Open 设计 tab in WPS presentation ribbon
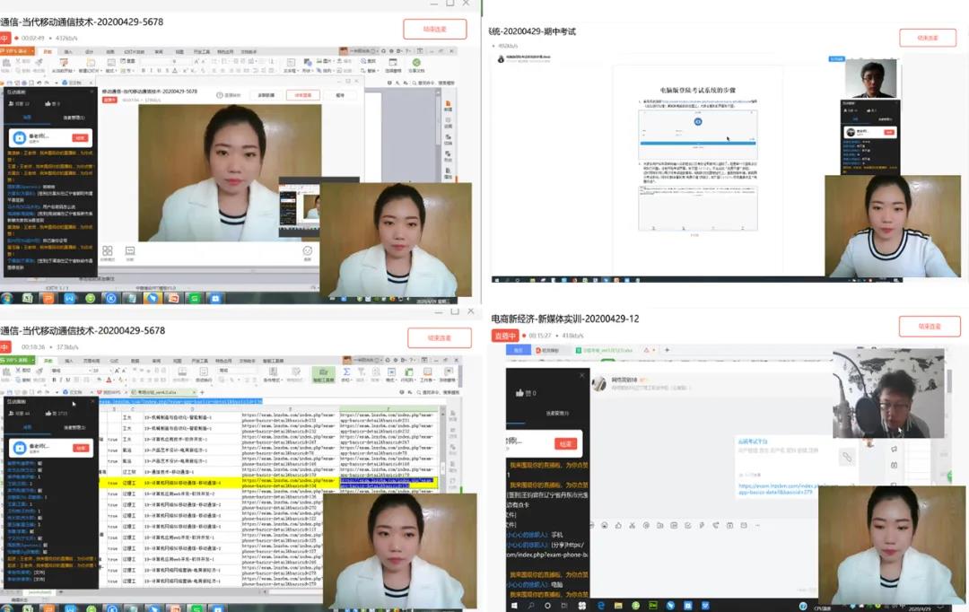 (89, 51)
